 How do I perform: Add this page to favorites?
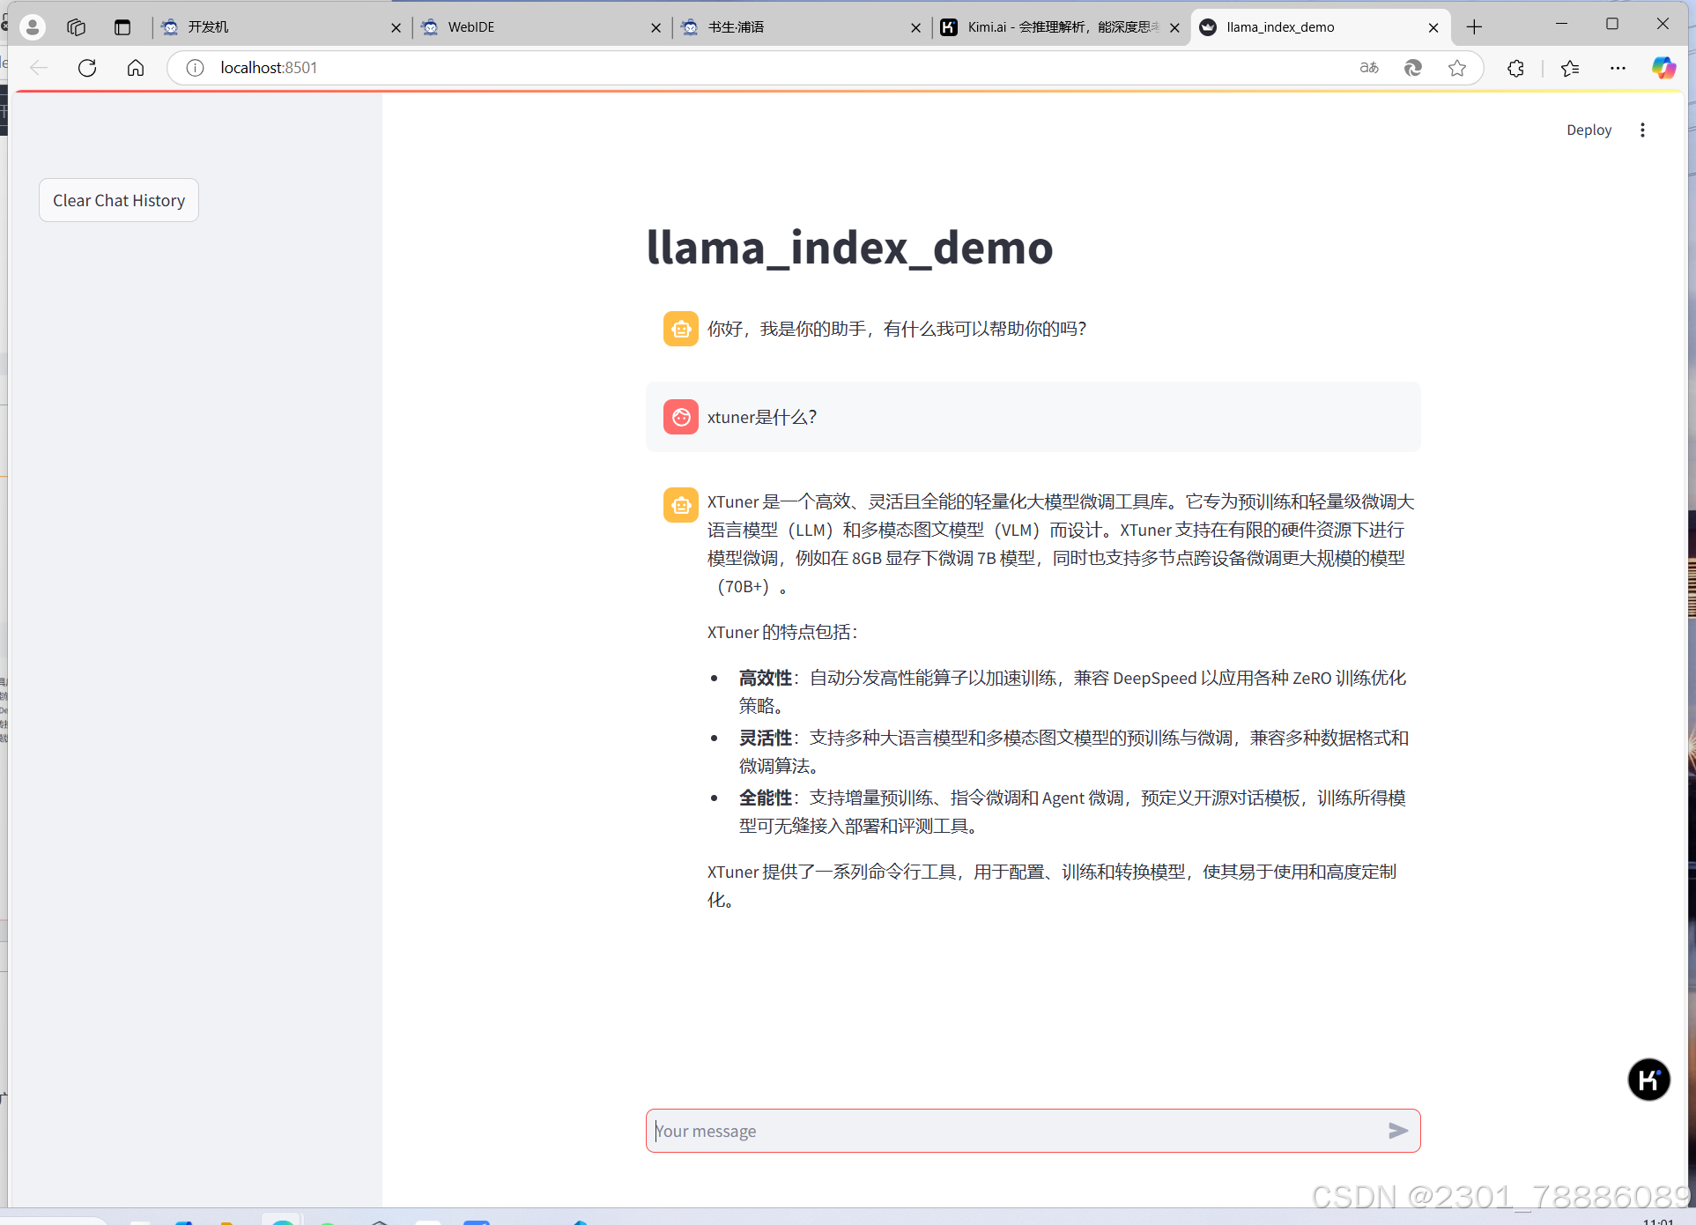coord(1457,68)
